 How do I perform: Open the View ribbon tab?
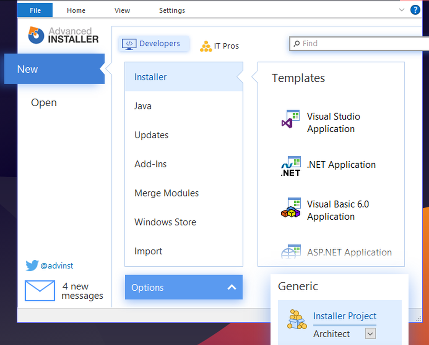click(122, 10)
